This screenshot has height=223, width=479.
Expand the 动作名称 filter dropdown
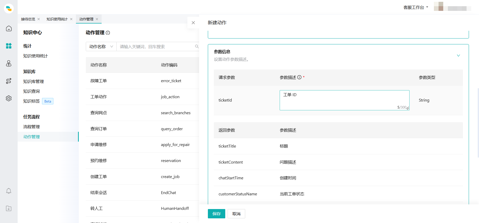(101, 47)
